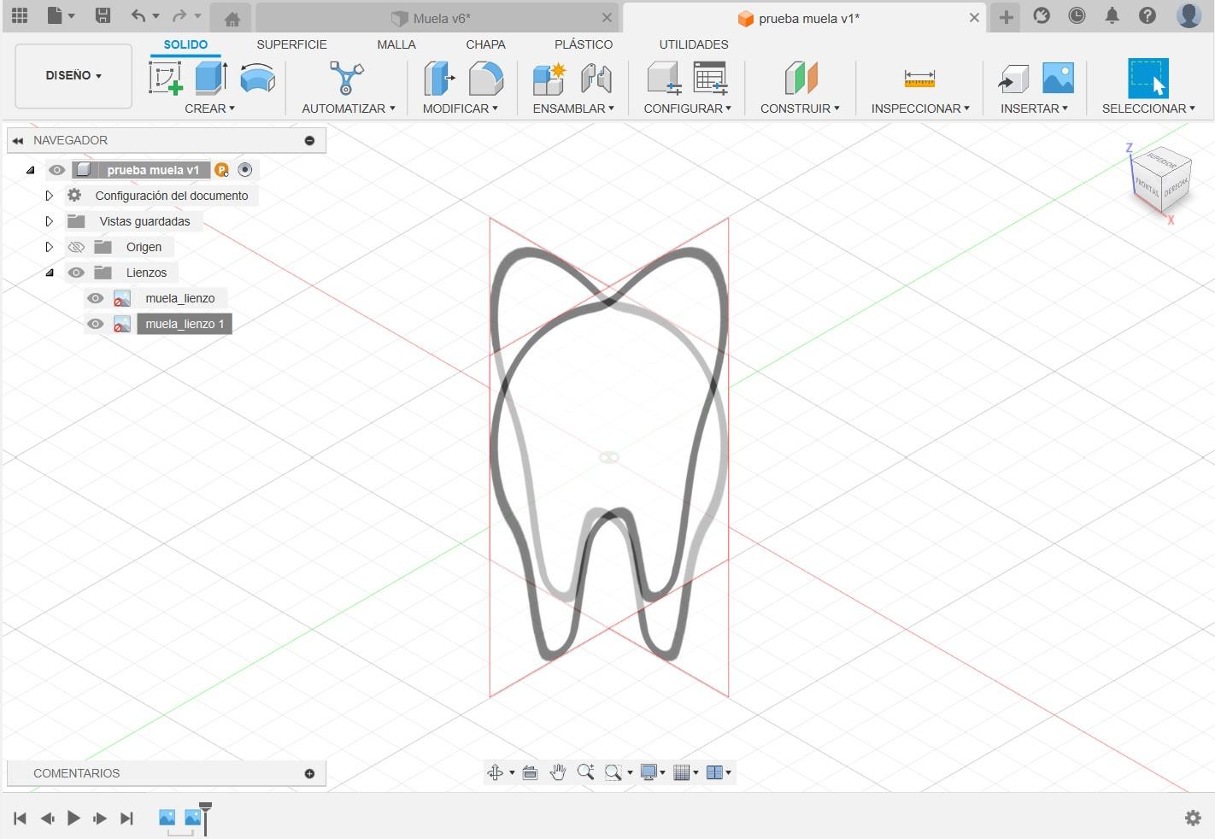Open the job status clock icon
1215x839 pixels.
tap(1077, 15)
